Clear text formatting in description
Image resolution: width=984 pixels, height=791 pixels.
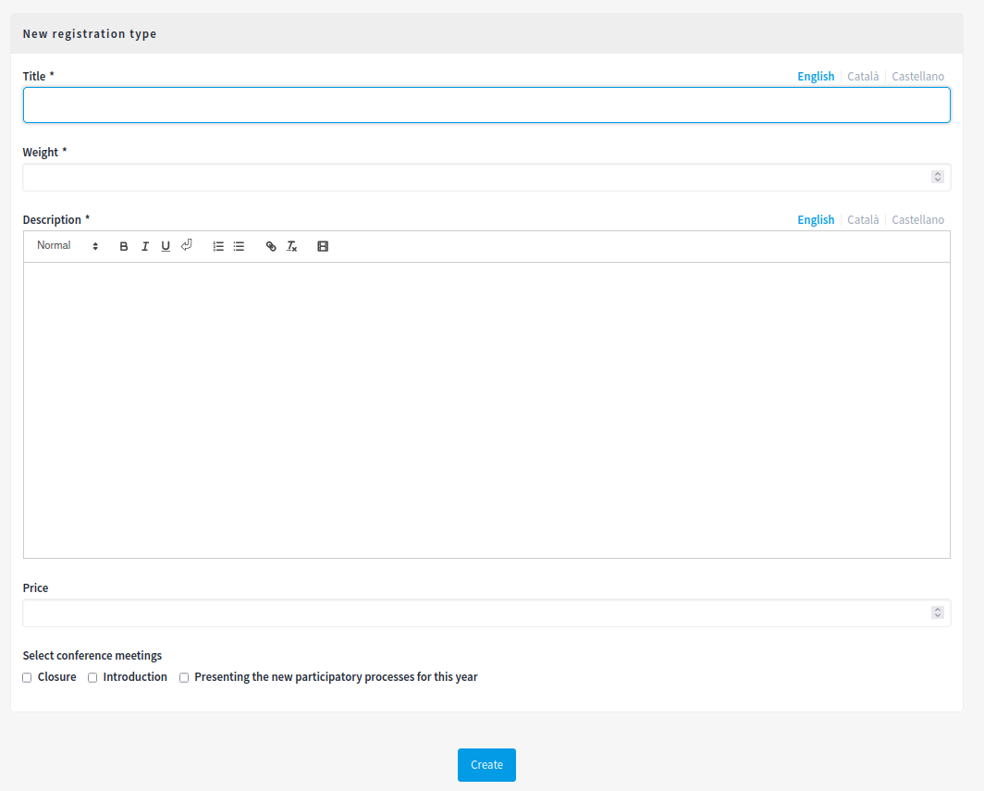coord(292,246)
